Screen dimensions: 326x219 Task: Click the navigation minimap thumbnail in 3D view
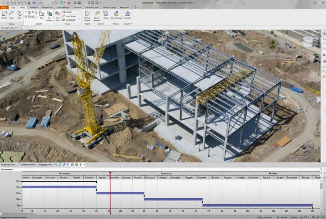pyautogui.click(x=12, y=157)
